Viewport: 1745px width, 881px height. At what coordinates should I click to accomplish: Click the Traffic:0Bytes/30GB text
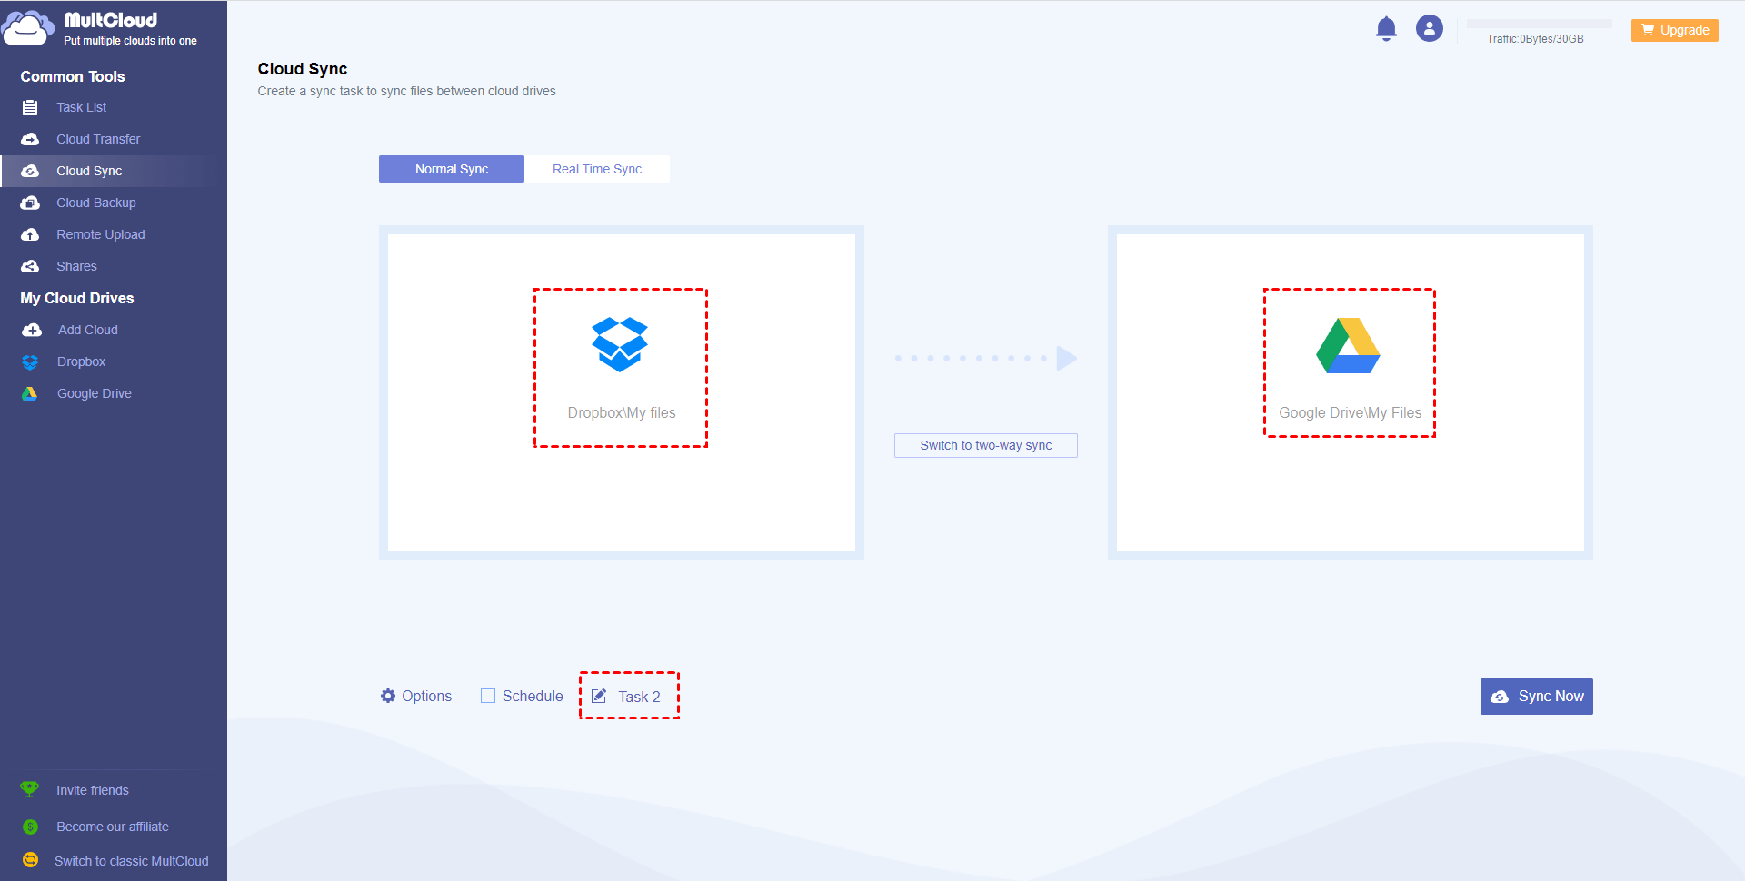[1535, 39]
